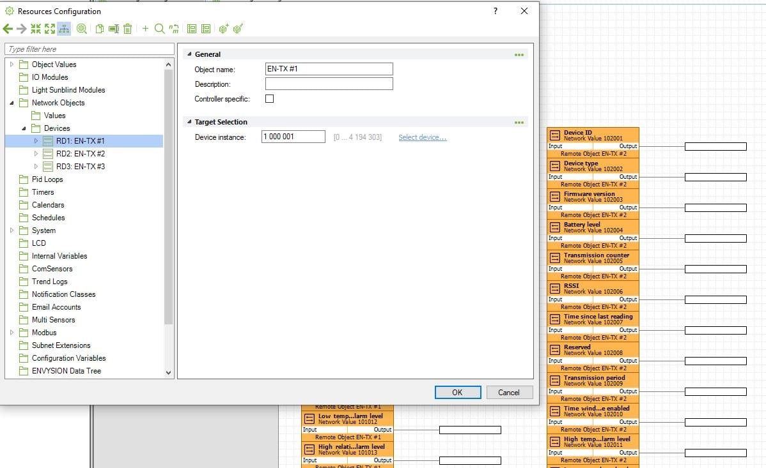Select RD3: EN-TX #3 in the tree
766x468 pixels.
[x=80, y=167]
